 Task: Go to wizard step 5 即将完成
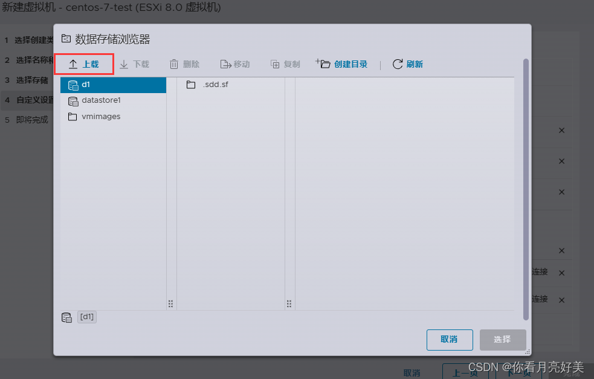point(27,120)
